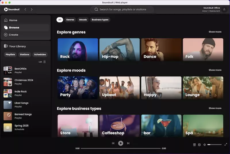This screenshot has width=230, height=154.
Task: Show more moods
Action: click(215, 70)
